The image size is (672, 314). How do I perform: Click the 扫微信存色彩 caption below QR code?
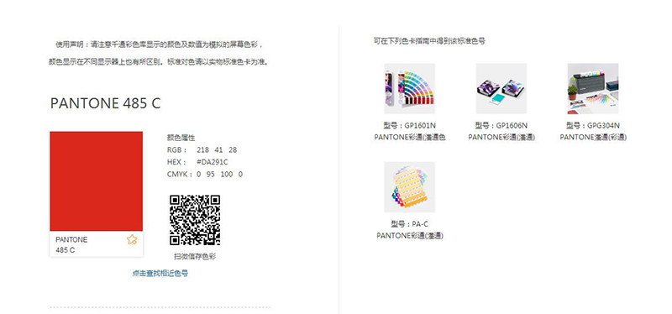pyautogui.click(x=195, y=256)
